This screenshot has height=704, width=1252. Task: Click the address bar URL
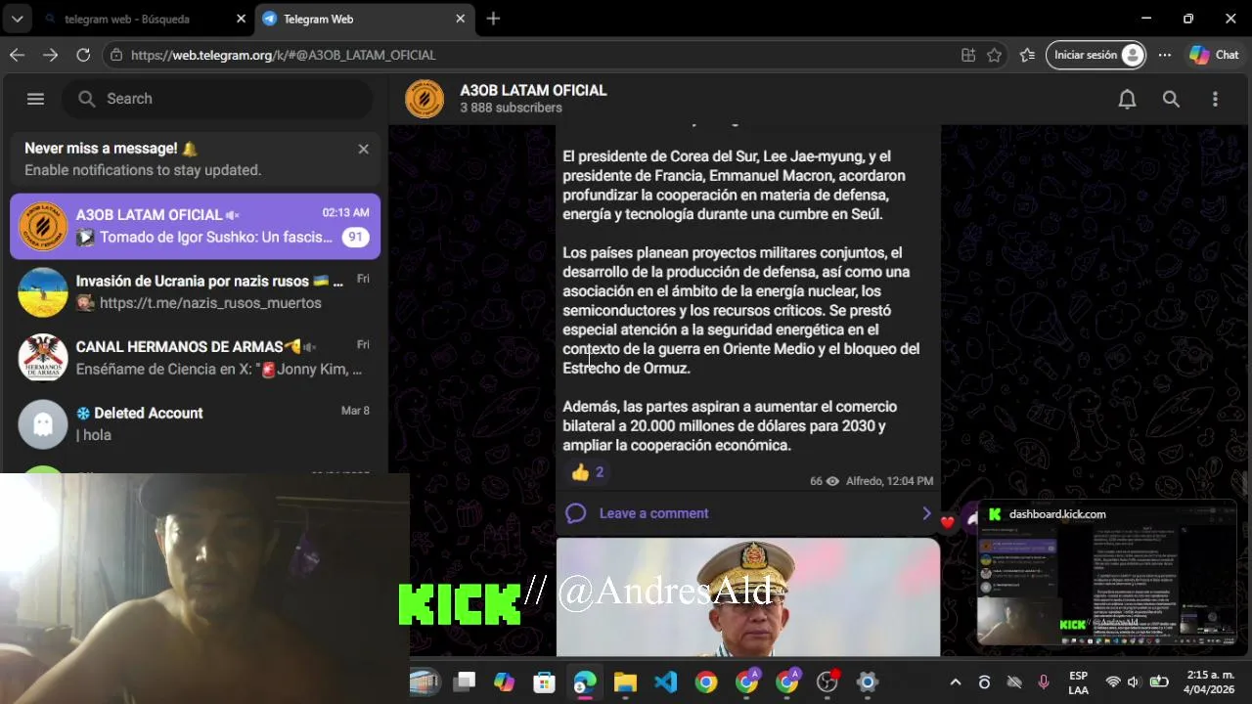coord(284,55)
